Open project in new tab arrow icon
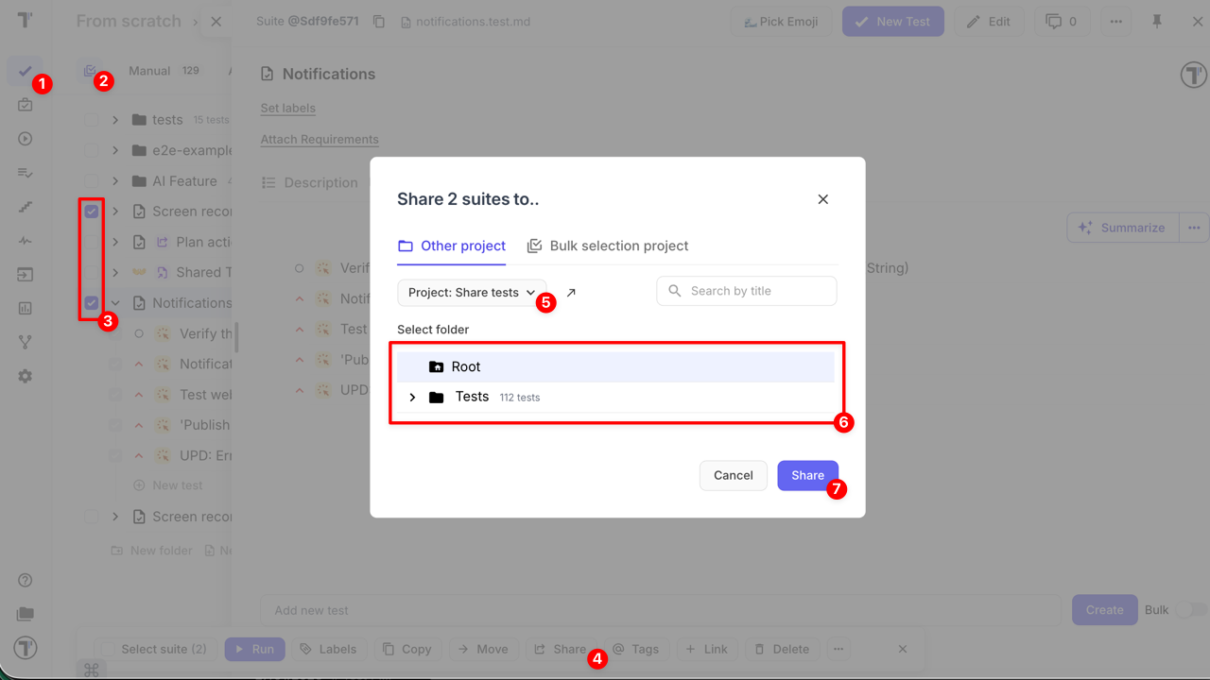The image size is (1210, 680). pyautogui.click(x=571, y=293)
